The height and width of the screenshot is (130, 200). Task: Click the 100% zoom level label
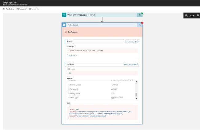point(192,16)
